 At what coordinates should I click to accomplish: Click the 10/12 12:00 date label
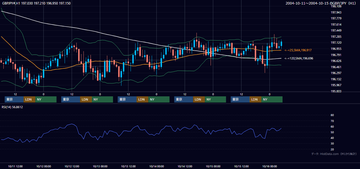72,166
